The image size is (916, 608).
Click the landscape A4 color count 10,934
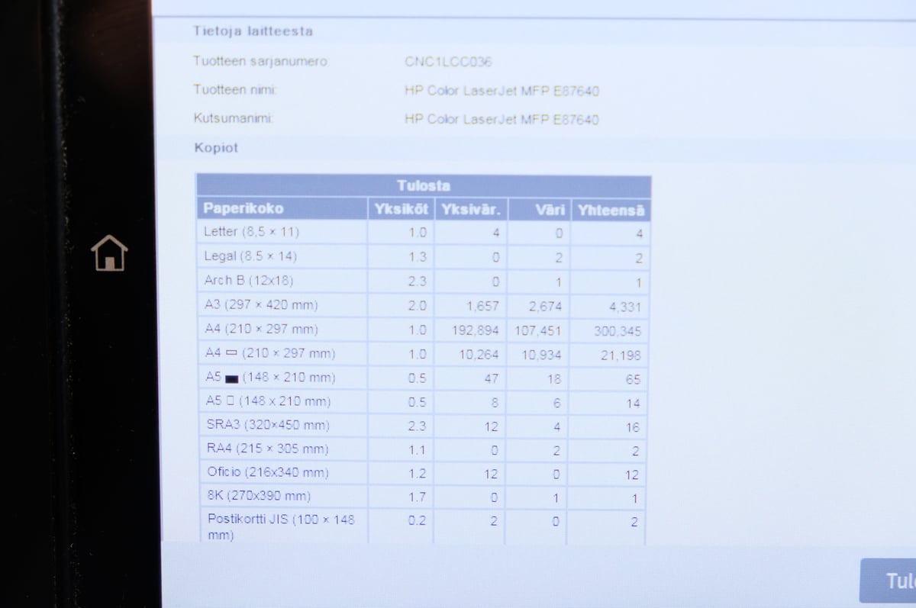542,355
